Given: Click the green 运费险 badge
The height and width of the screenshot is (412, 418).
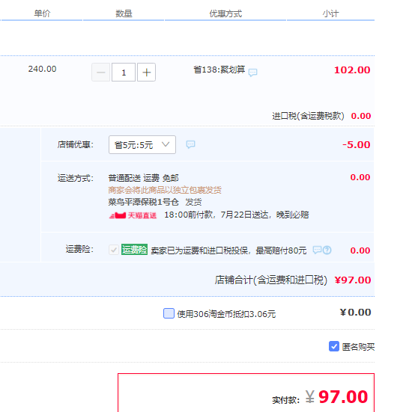Looking at the screenshot, I should point(134,250).
